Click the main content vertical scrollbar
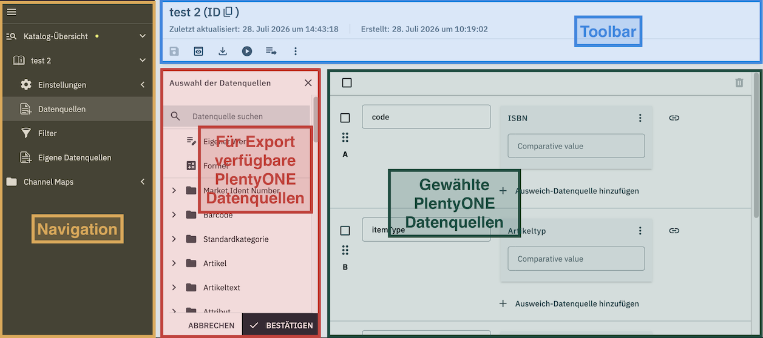The image size is (763, 338). [756, 145]
